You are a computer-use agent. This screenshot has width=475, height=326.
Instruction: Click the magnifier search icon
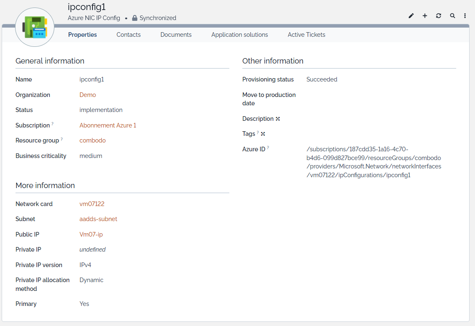pyautogui.click(x=452, y=16)
